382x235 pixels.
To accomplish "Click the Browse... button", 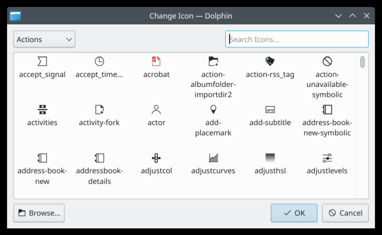I will click(x=39, y=213).
